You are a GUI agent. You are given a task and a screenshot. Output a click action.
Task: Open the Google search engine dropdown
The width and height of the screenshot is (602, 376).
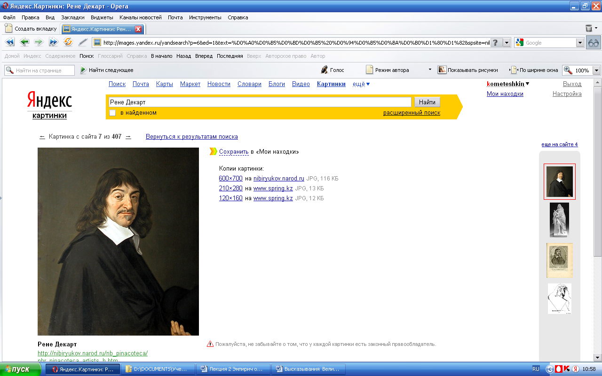pyautogui.click(x=580, y=42)
